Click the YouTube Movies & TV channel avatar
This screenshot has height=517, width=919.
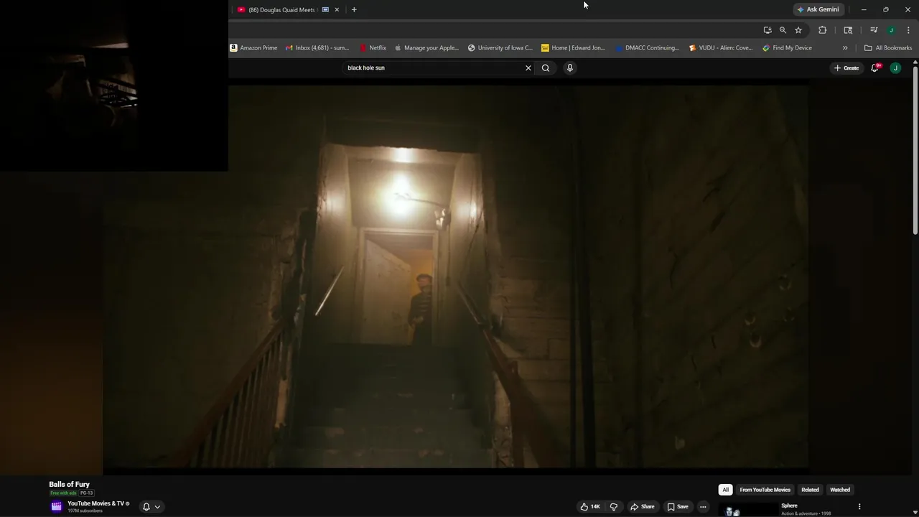(x=56, y=506)
